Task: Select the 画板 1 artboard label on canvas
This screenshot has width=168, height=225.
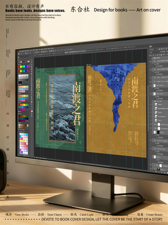Action: point(36,68)
